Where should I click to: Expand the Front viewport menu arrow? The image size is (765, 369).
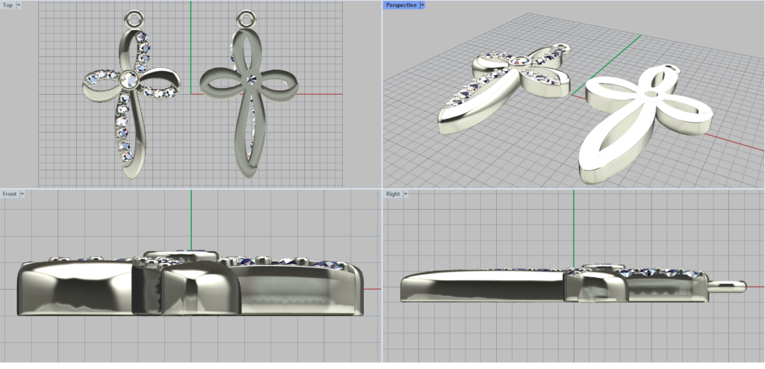22,193
